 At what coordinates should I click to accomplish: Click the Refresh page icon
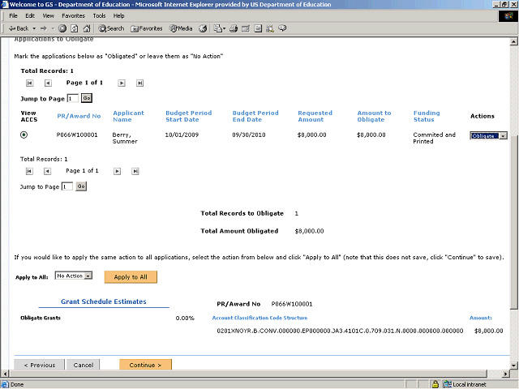tap(75, 28)
